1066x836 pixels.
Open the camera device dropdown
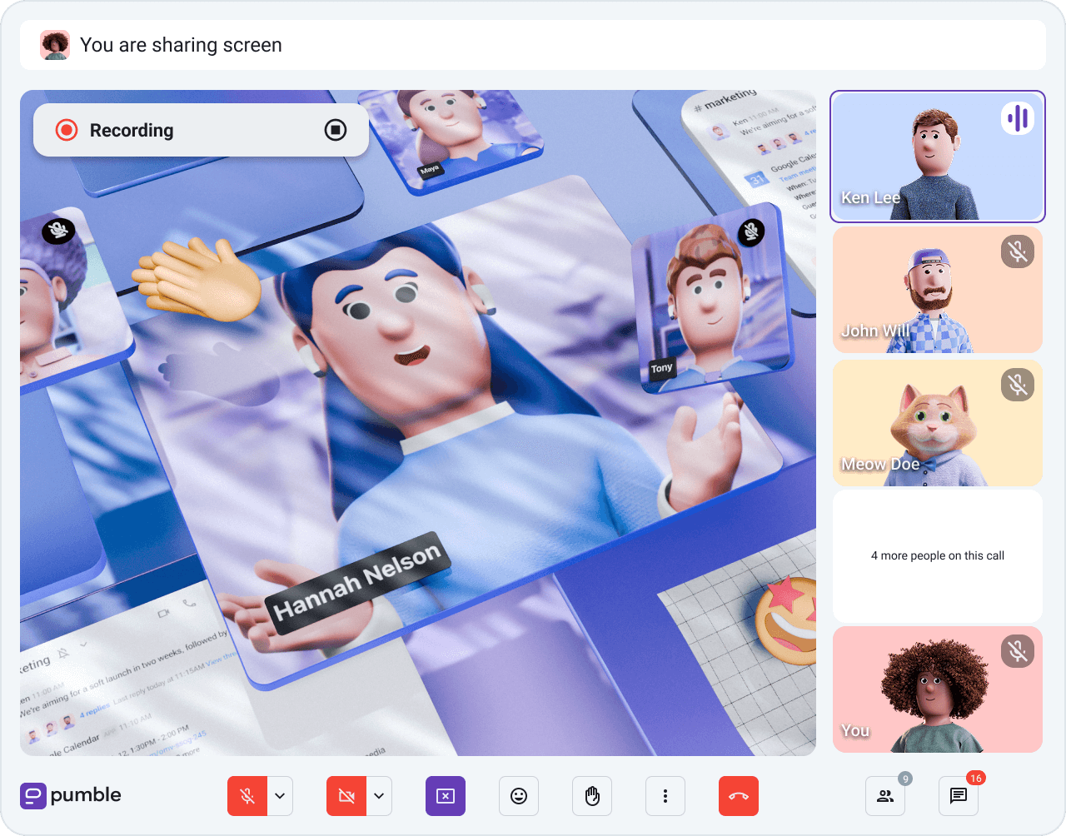[380, 796]
